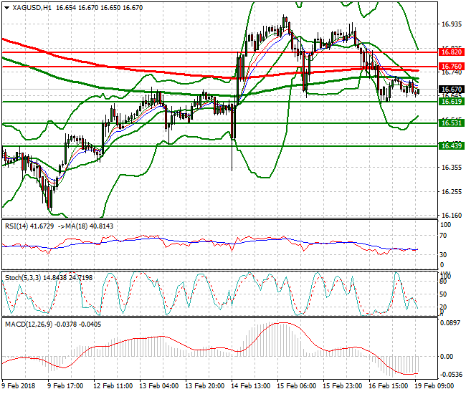Click the 9 Feb 17:00 time label

[x=65, y=386]
